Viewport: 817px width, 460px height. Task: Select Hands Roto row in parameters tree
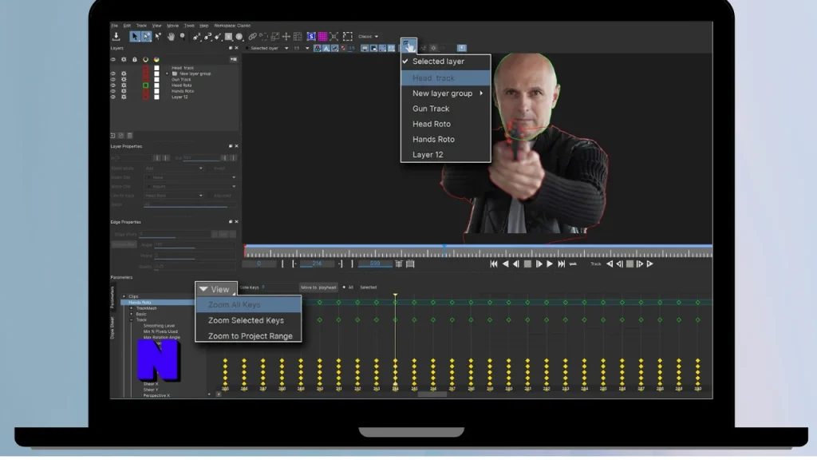[x=158, y=303]
